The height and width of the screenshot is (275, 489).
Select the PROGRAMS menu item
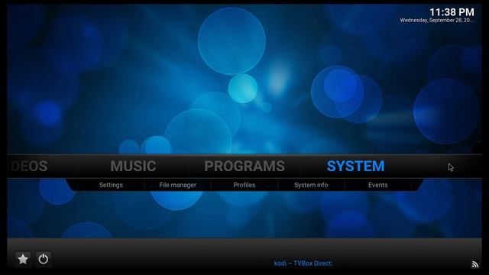coord(244,166)
